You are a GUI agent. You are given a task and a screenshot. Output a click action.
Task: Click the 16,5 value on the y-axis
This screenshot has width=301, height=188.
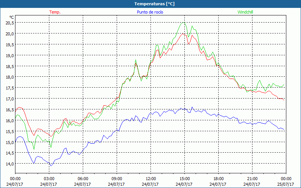tap(10, 109)
